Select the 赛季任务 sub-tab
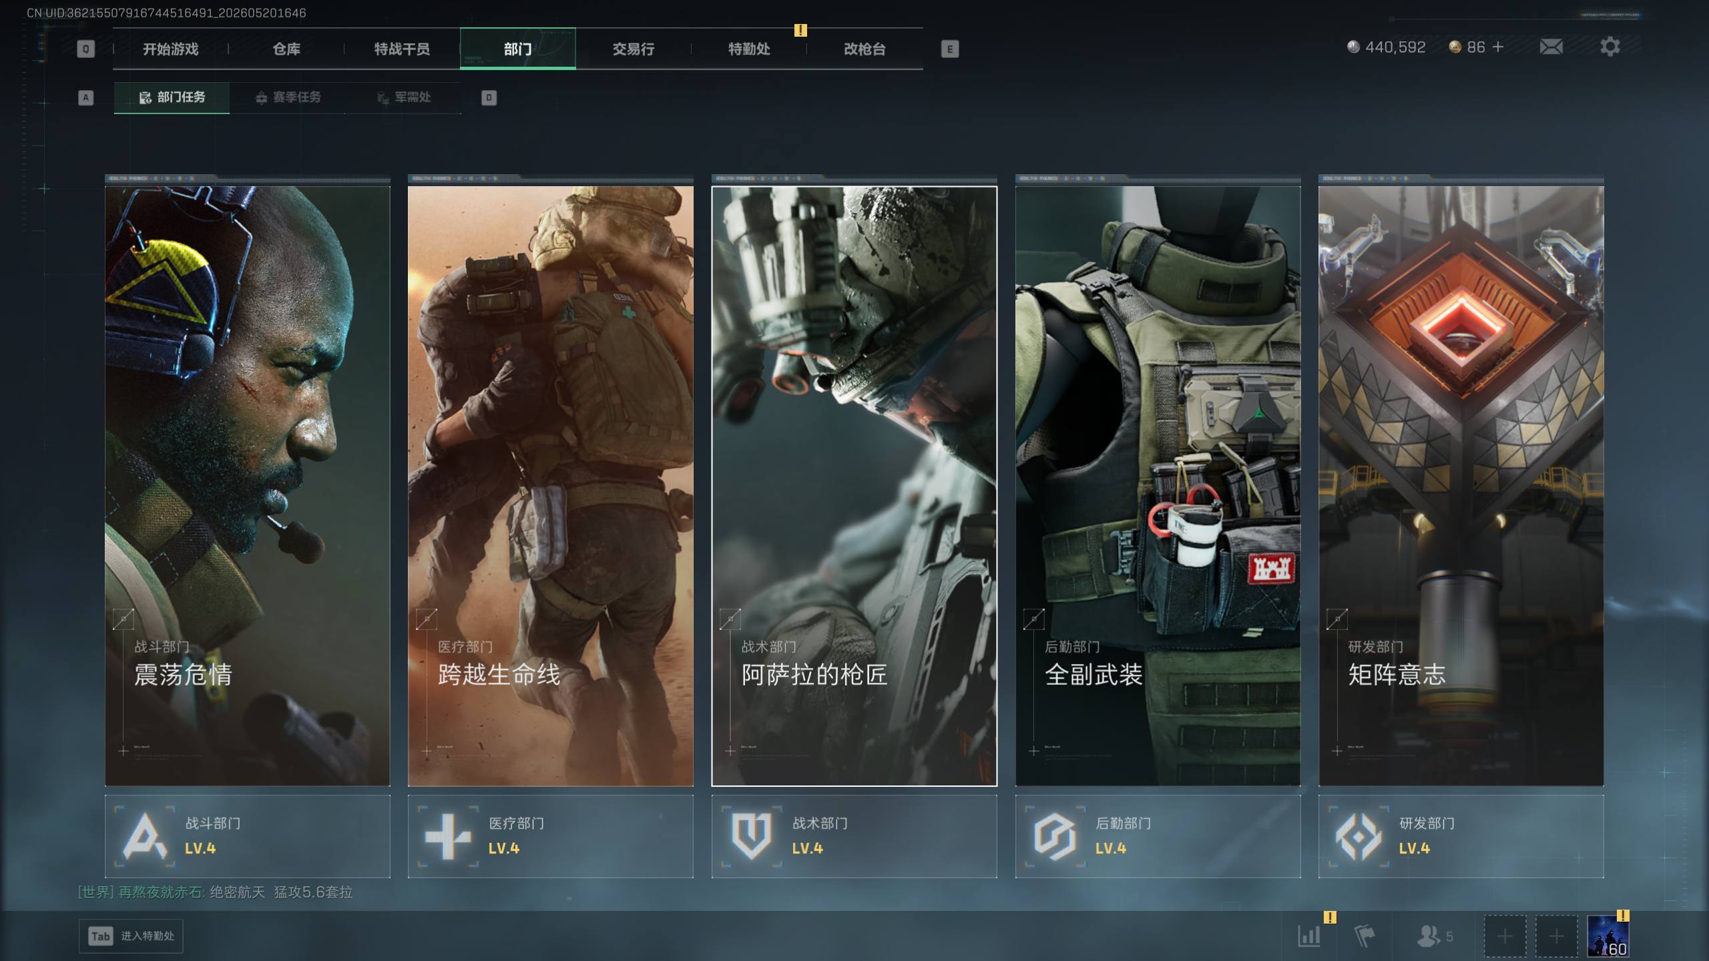The height and width of the screenshot is (961, 1709). (x=288, y=97)
